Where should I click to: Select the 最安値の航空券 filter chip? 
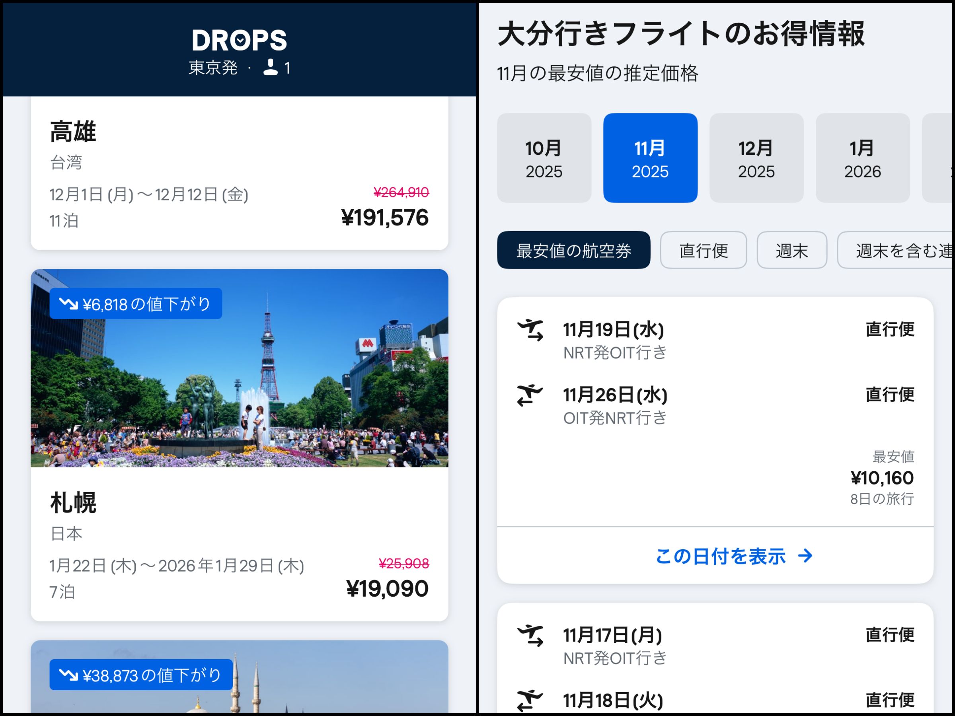click(x=573, y=250)
